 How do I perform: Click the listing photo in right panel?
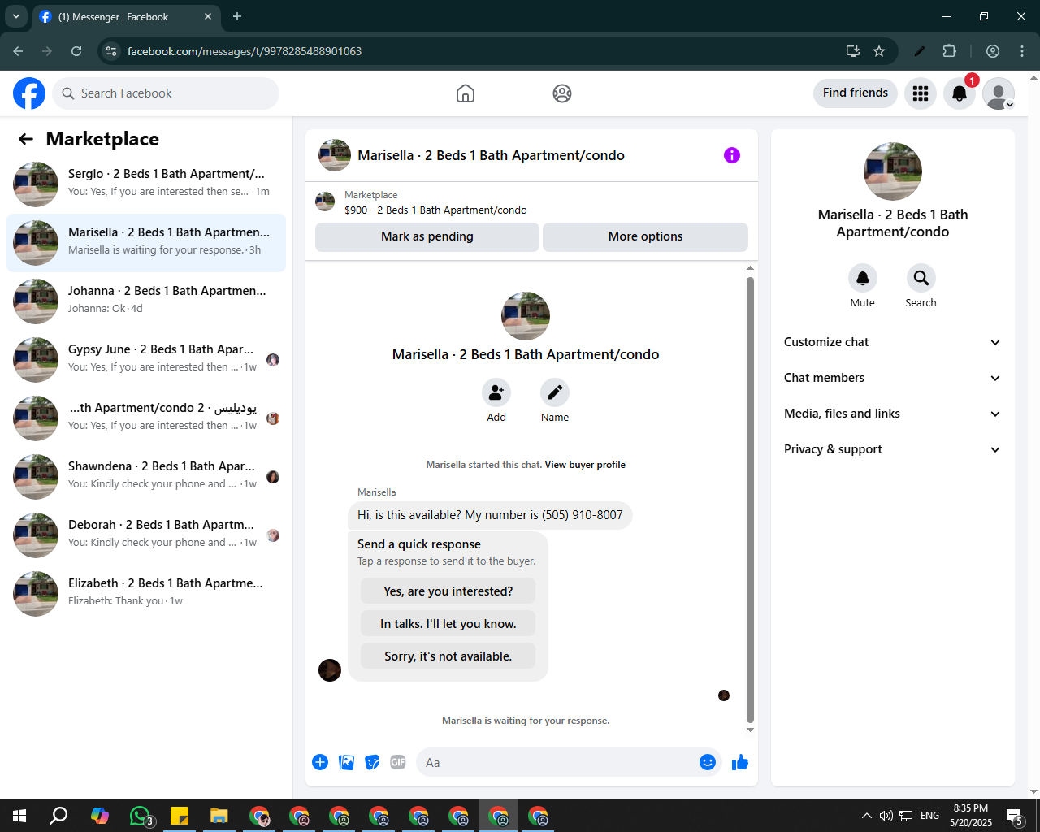893,171
